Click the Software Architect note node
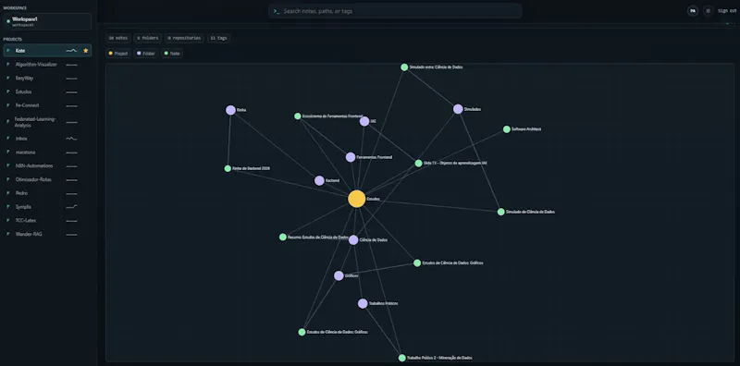Viewport: 740px width, 366px height. pyautogui.click(x=506, y=129)
